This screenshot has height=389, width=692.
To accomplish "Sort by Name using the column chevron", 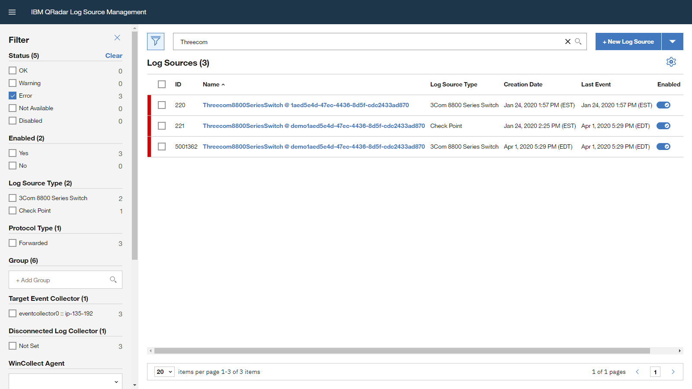I will [223, 84].
